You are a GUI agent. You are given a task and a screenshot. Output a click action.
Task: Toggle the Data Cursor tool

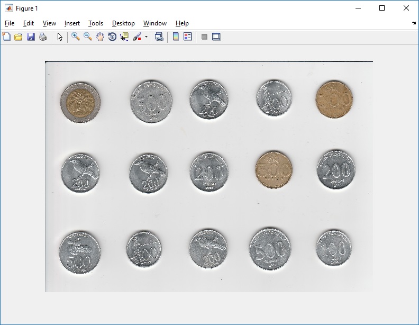124,37
